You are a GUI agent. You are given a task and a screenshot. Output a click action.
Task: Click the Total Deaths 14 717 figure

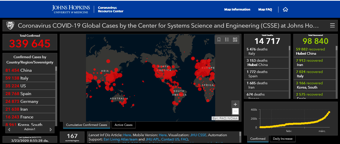267,41
